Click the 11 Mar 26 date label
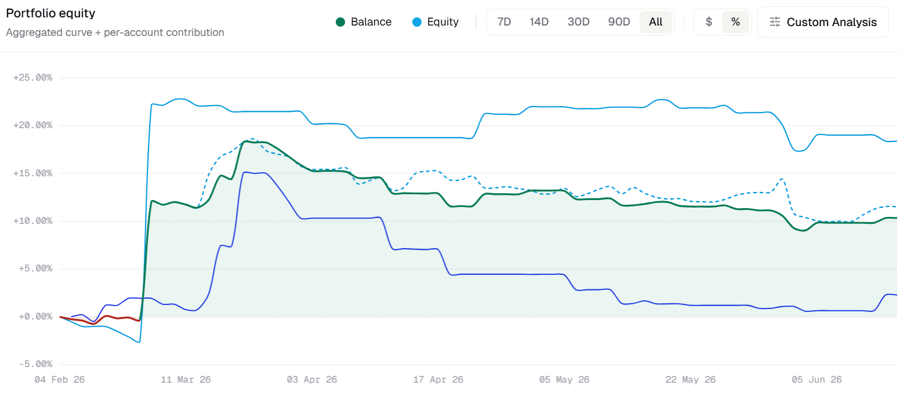Image resolution: width=900 pixels, height=403 pixels. point(186,380)
